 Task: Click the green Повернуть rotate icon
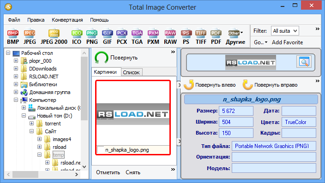[x=102, y=58]
